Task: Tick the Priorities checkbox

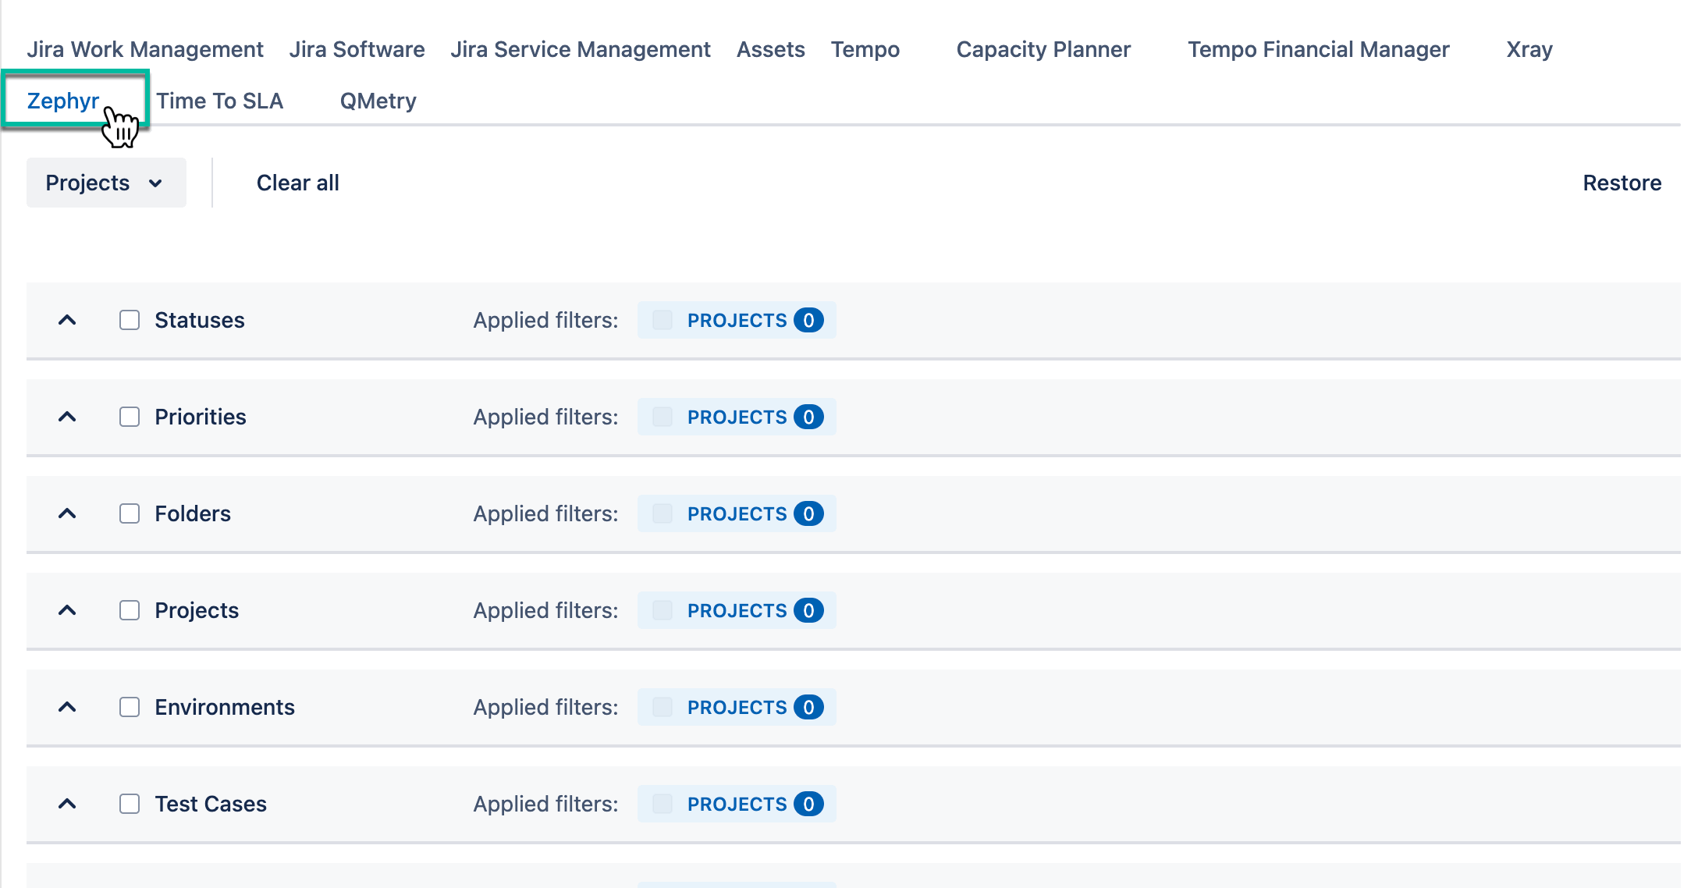Action: 130,417
